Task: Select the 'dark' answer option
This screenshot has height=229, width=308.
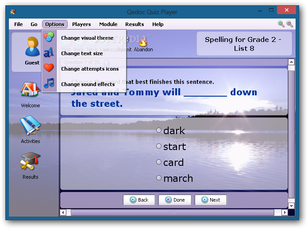Action: (170, 131)
